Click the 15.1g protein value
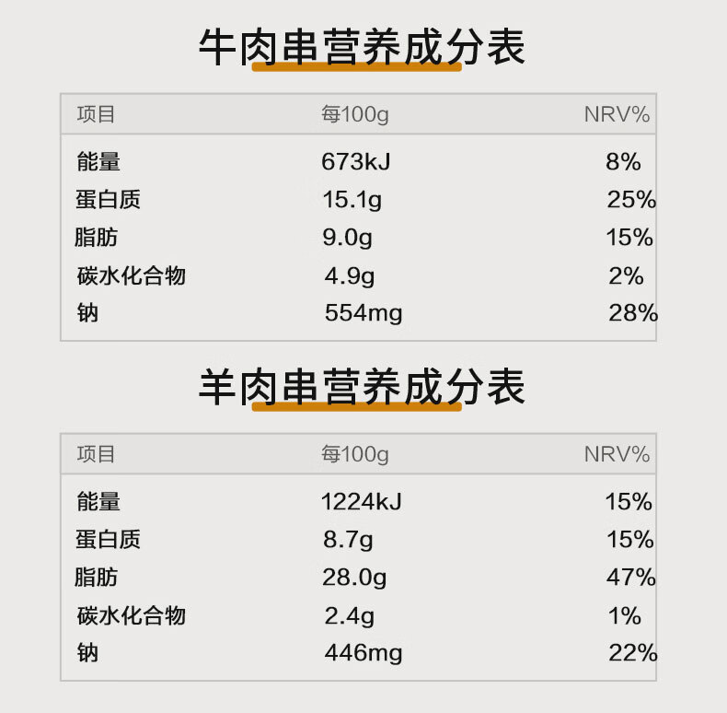 [x=352, y=200]
